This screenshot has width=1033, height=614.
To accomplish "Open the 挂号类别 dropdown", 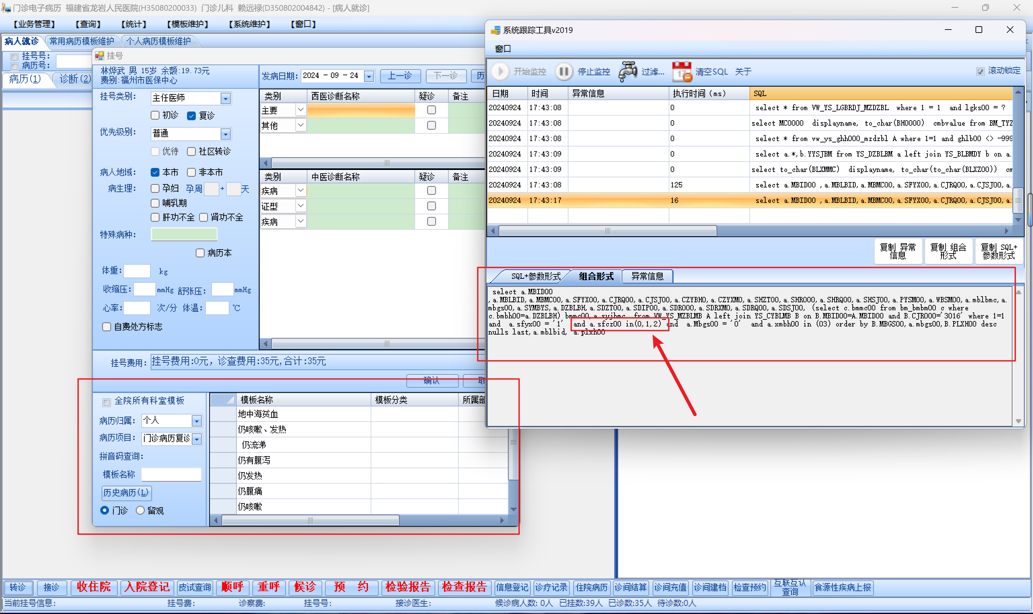I will 225,98.
